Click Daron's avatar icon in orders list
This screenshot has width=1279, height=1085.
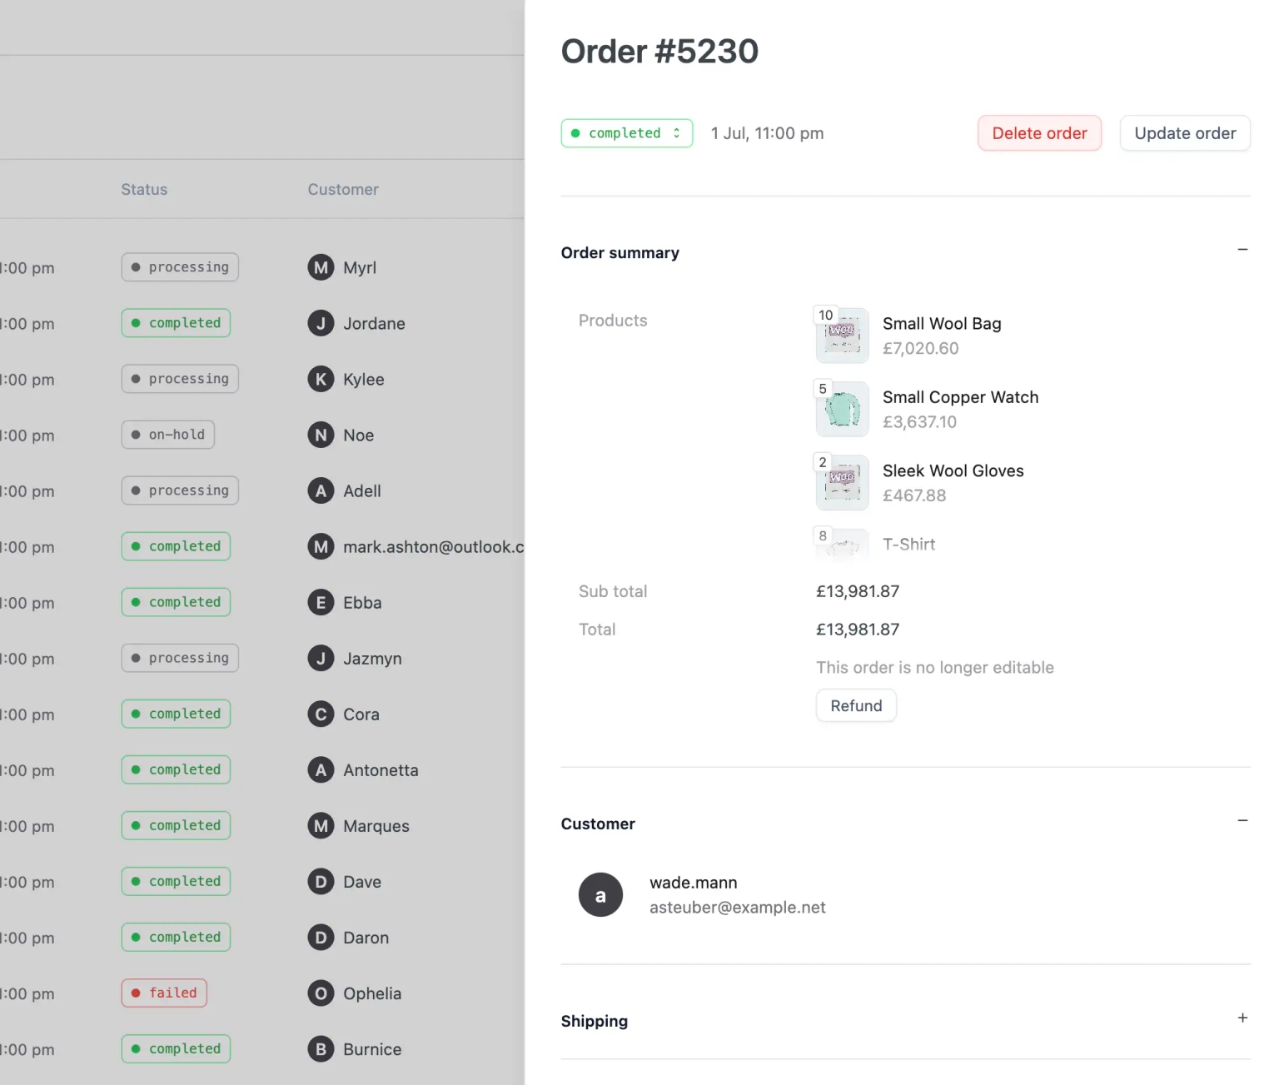pyautogui.click(x=321, y=938)
